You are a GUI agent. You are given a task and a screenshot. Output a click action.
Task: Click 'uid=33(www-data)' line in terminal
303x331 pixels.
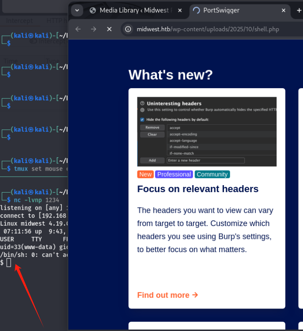click(x=34, y=247)
